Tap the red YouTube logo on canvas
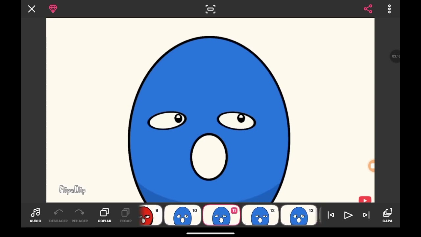This screenshot has height=237, width=421. point(365,200)
